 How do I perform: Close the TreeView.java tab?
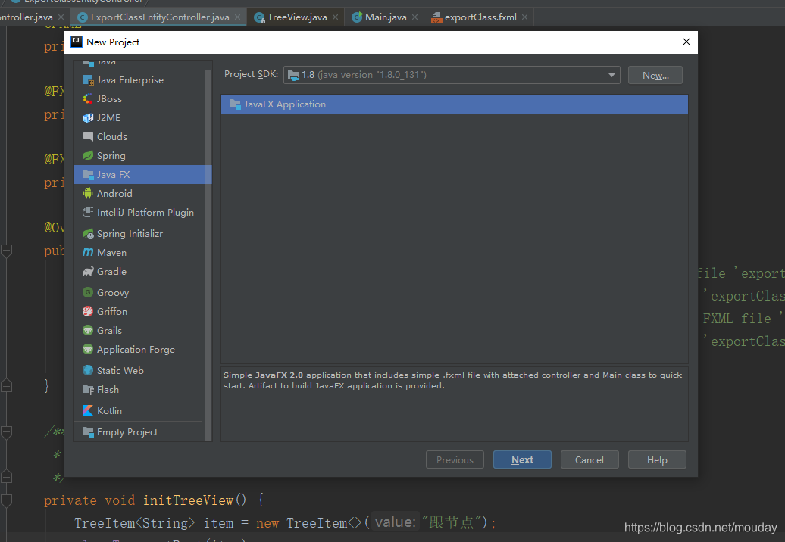pyautogui.click(x=335, y=17)
